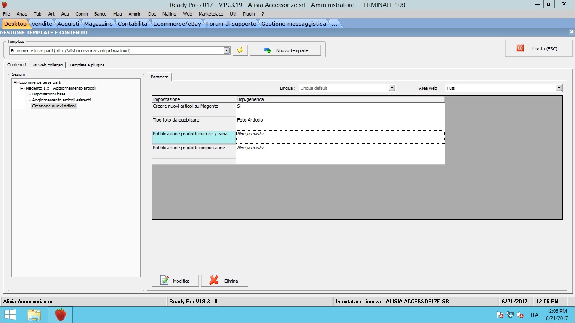This screenshot has height=323, width=575.
Task: Click the network tray icon
Action: click(x=510, y=315)
